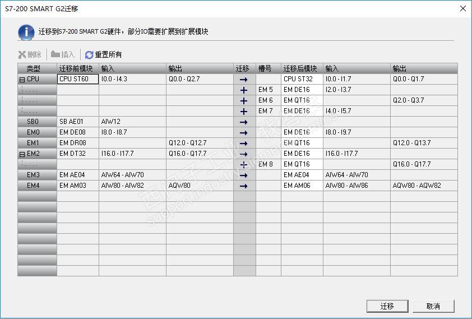
Task: Select the CPU ST32 target module cell
Action: pyautogui.click(x=302, y=79)
